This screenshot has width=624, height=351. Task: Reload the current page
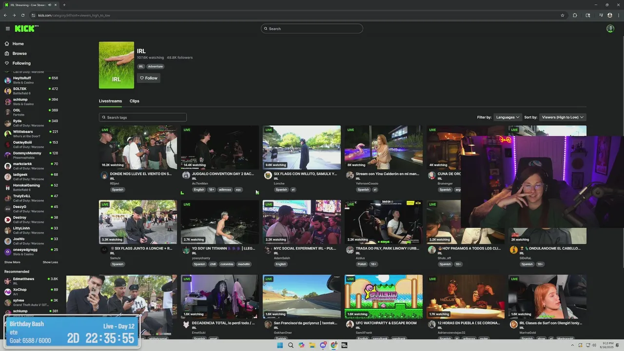22,15
